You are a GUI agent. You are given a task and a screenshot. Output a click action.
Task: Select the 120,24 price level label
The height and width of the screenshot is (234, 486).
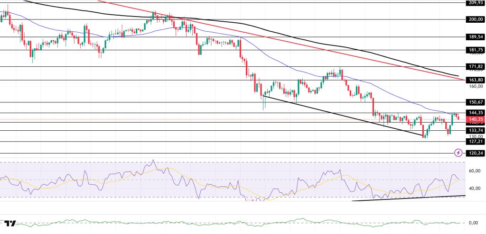tap(476, 153)
